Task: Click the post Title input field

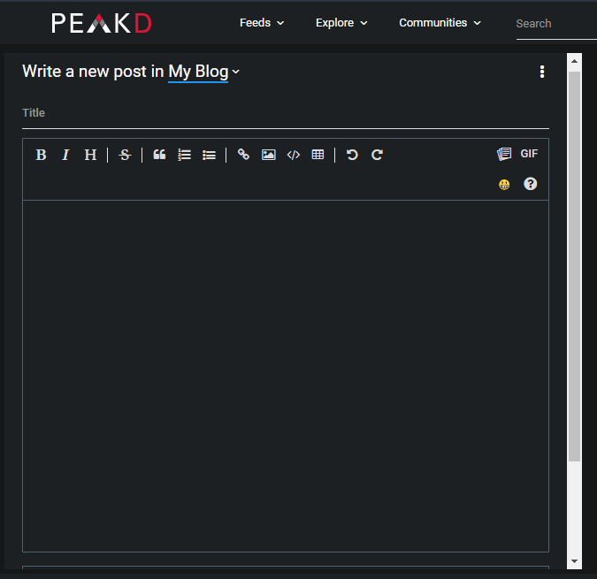Action: [x=286, y=113]
